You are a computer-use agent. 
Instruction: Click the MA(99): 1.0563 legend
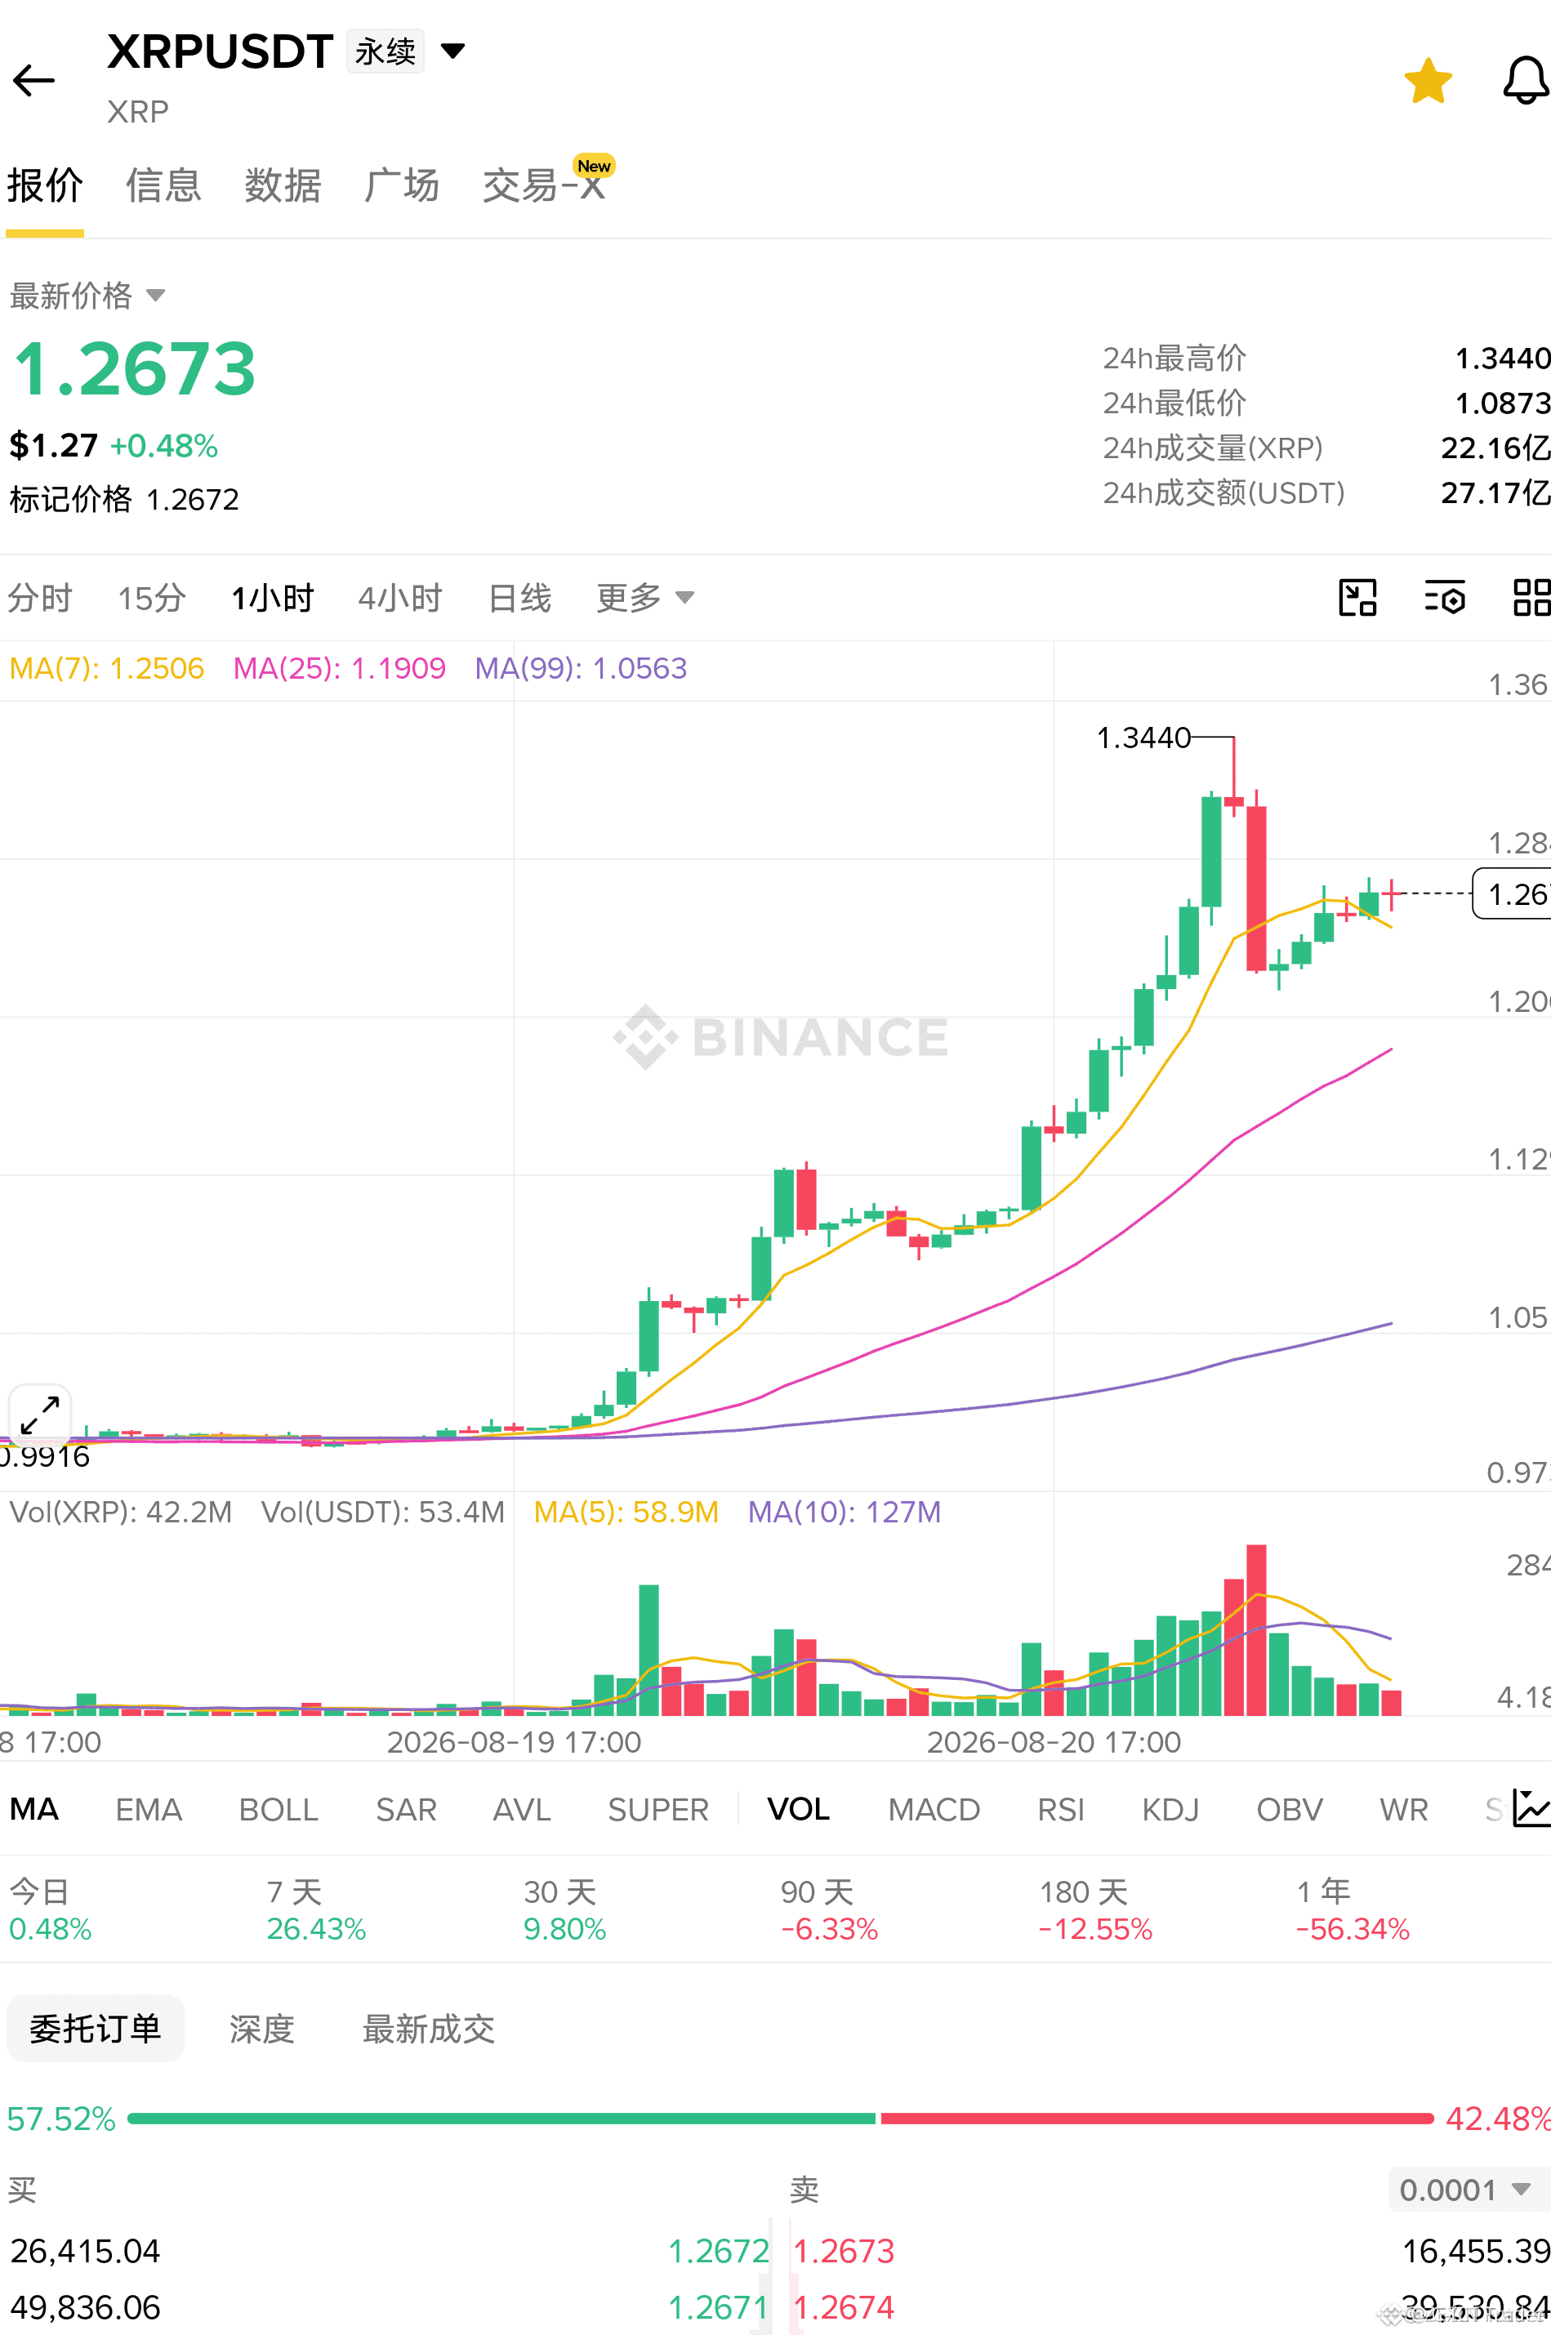[x=581, y=669]
